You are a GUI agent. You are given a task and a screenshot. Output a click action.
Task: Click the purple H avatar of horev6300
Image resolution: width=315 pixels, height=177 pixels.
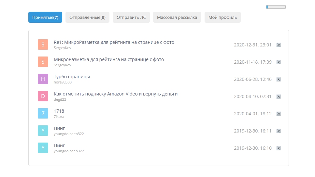(x=43, y=79)
